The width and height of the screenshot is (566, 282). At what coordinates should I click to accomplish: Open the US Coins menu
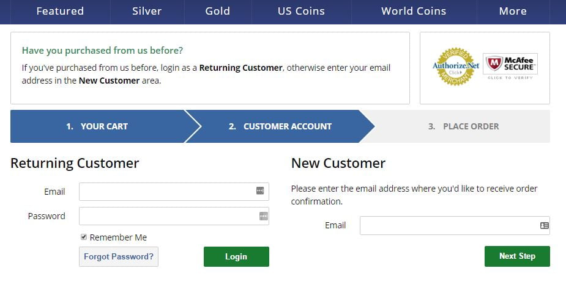(302, 11)
